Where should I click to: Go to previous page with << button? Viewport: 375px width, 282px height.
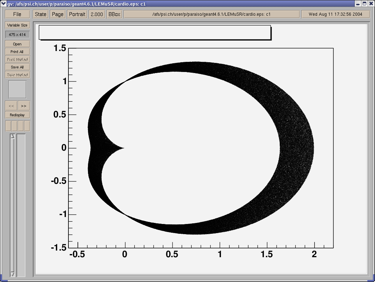(x=11, y=106)
